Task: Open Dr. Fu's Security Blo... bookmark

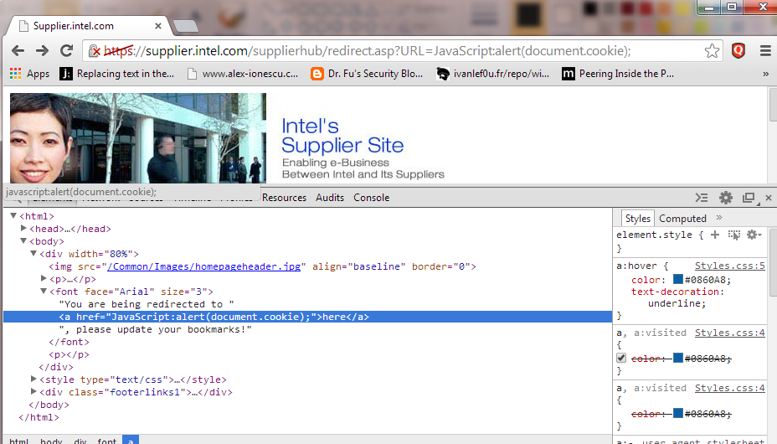Action: 367,74
